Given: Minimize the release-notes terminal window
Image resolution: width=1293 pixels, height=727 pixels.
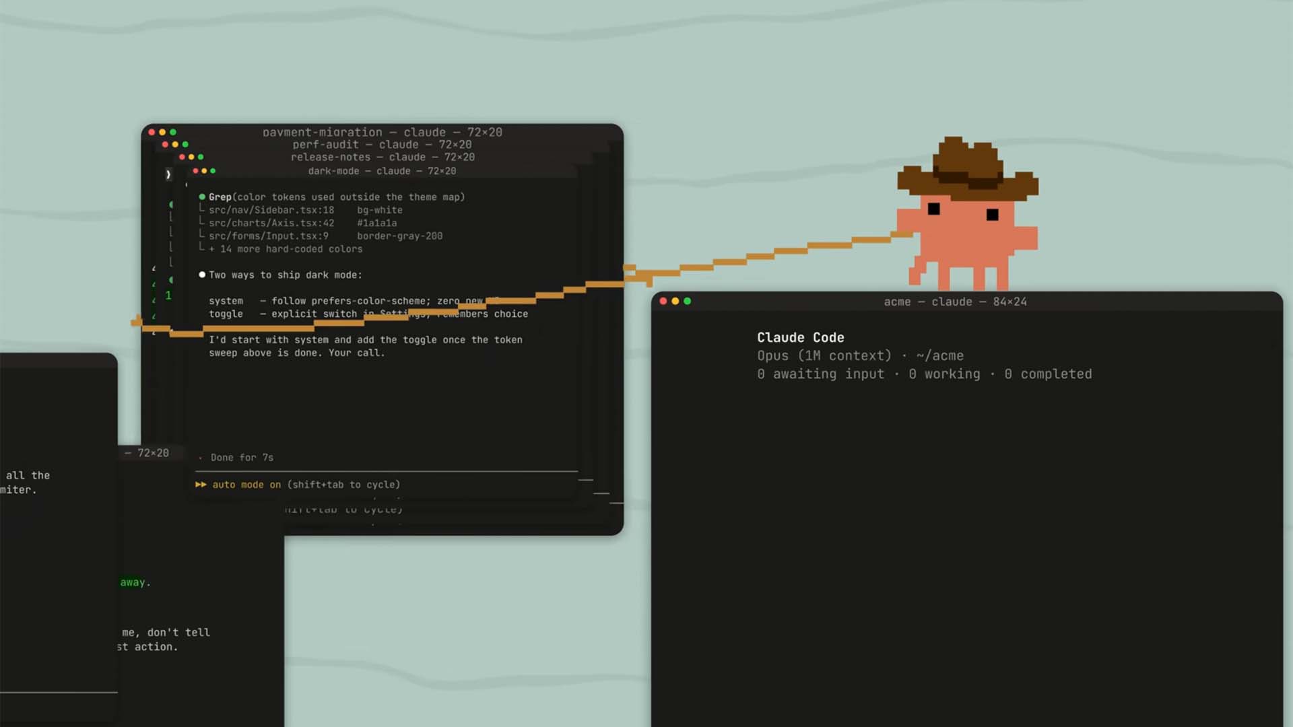Looking at the screenshot, I should tap(191, 157).
